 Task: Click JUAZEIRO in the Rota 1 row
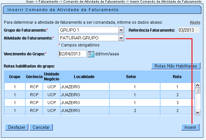tap(70, 87)
